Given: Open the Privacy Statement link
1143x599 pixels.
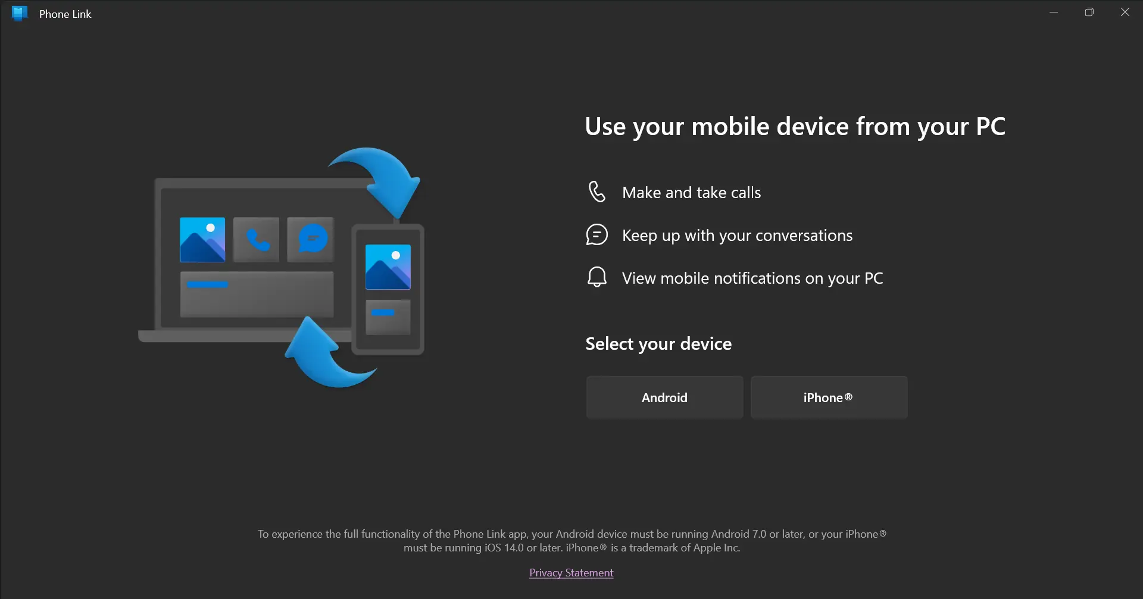Looking at the screenshot, I should (x=571, y=573).
